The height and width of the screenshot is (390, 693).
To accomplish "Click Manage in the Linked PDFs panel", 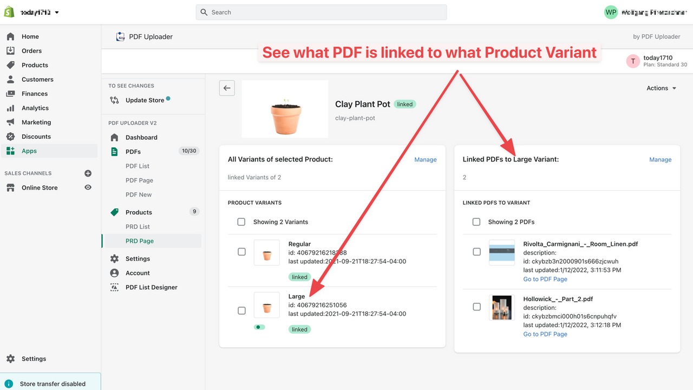I will pyautogui.click(x=660, y=159).
